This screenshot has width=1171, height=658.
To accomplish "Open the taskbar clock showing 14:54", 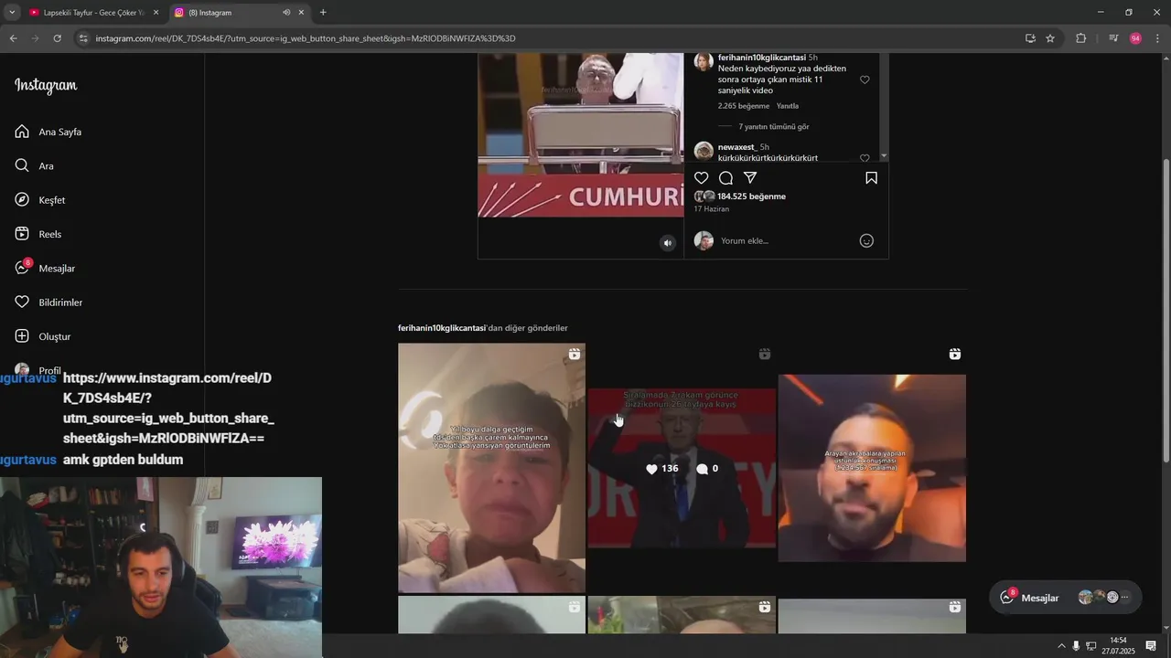I will point(1118,646).
